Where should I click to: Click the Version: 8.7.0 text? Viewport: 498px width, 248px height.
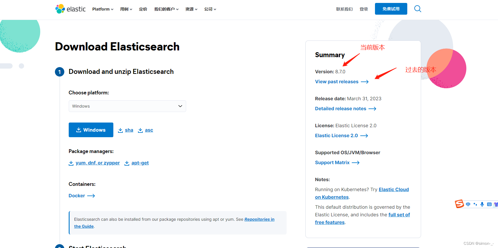(x=330, y=72)
